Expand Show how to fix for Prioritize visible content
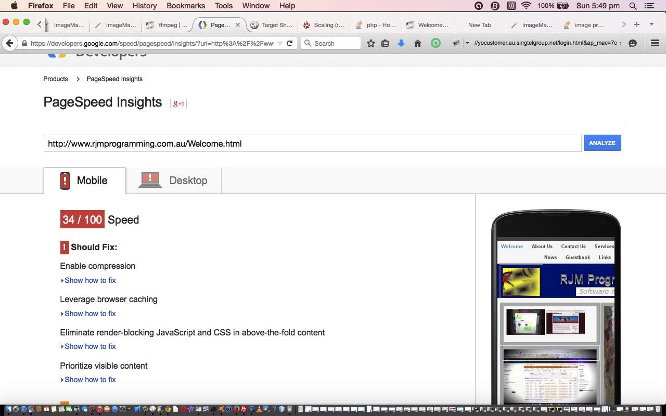 tap(90, 380)
